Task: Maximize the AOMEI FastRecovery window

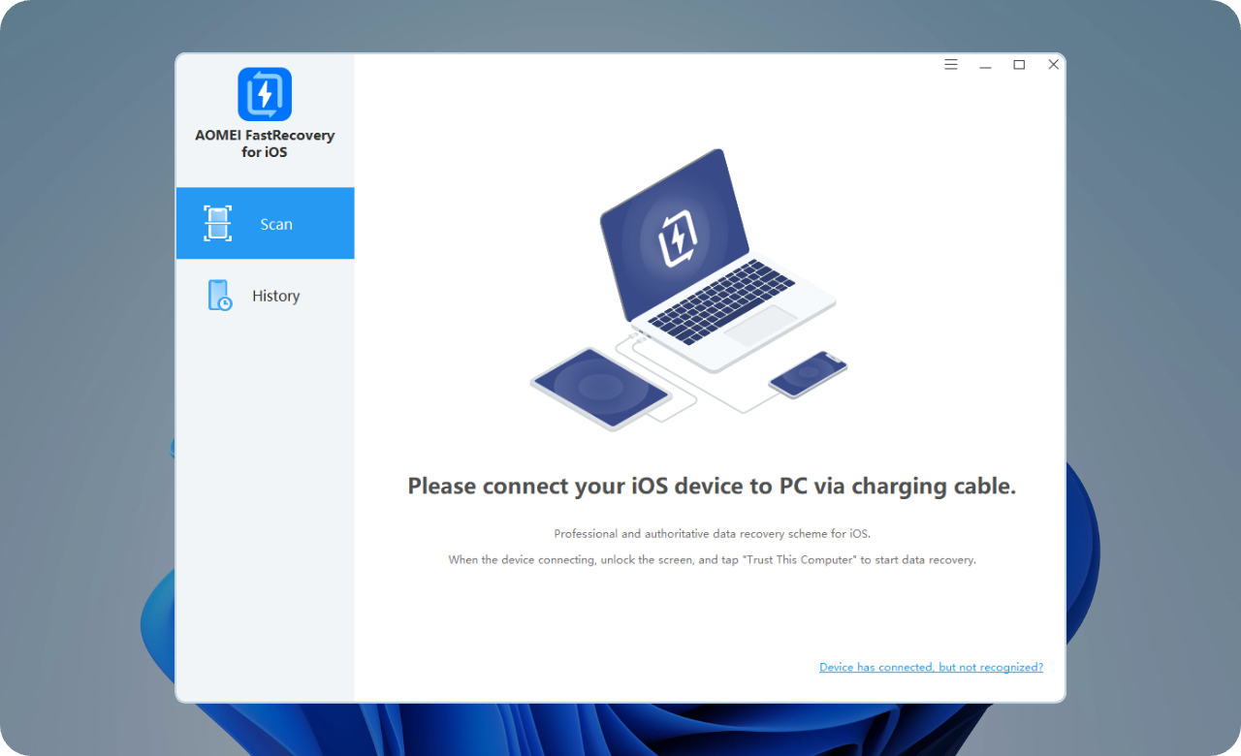Action: [x=1019, y=65]
